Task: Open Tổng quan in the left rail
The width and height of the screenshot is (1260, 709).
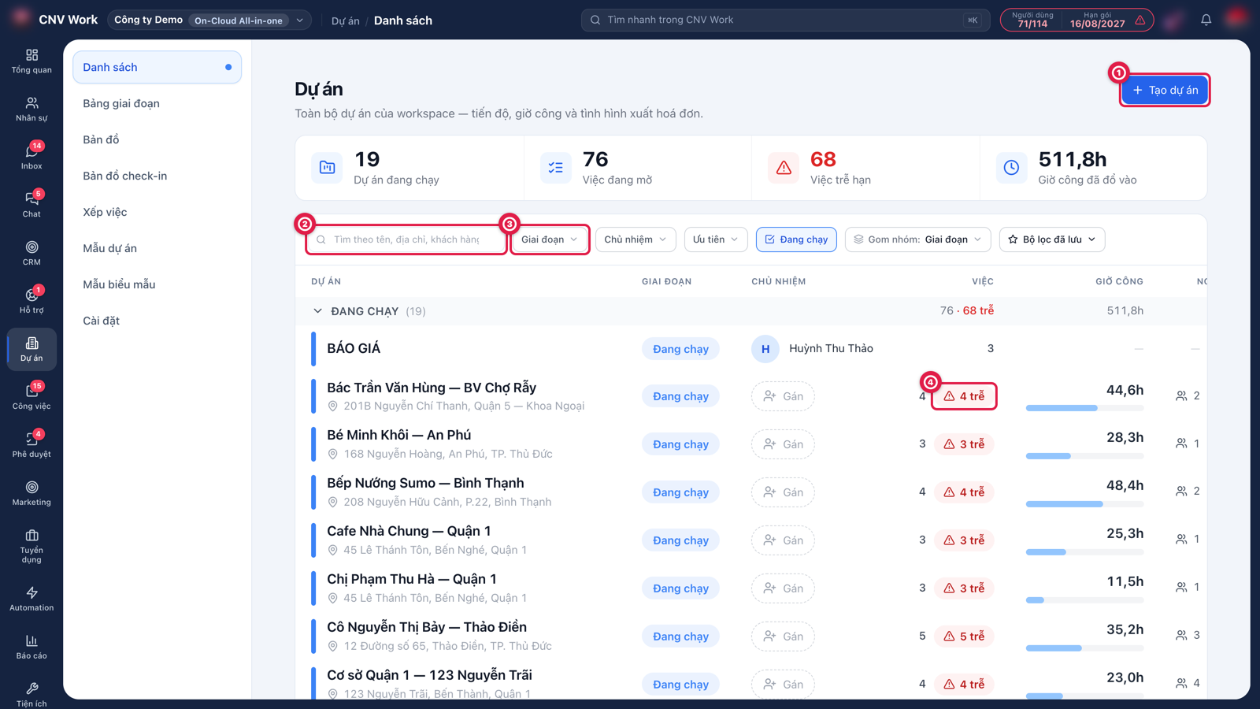Action: (31, 61)
